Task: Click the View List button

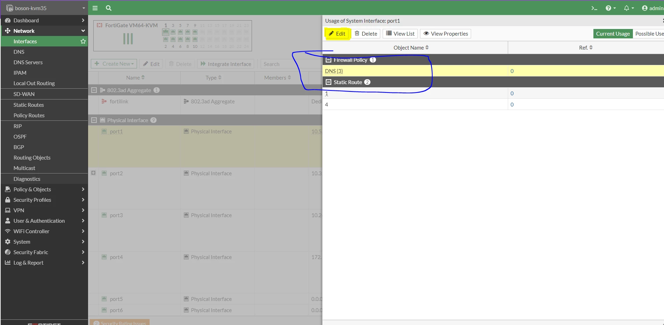Action: pos(400,34)
